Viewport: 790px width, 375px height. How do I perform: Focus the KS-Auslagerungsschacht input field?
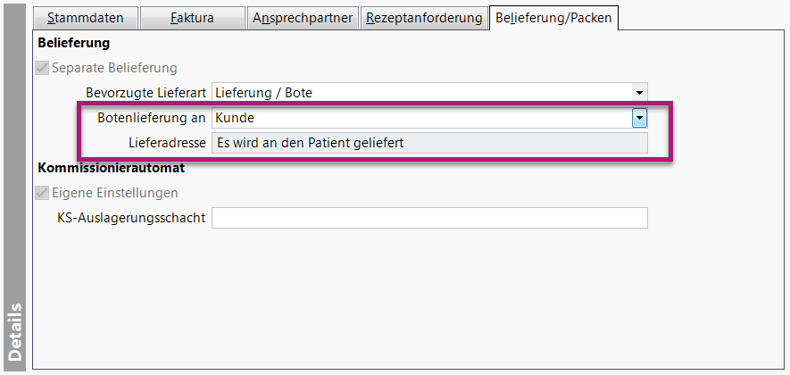428,218
